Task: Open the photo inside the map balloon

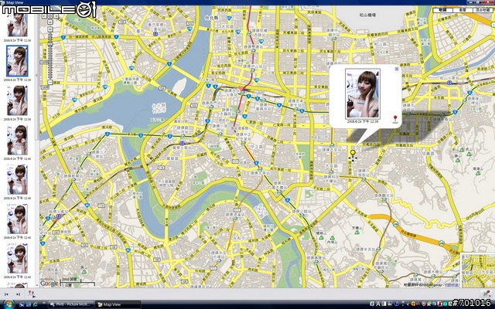Action: click(x=363, y=93)
